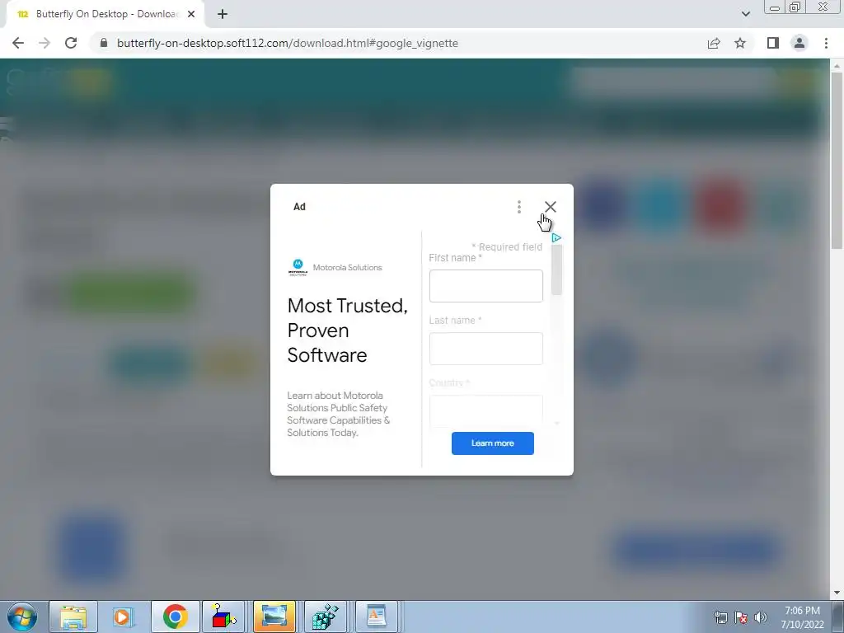Open the clock showing 7:06 PM

(x=802, y=617)
